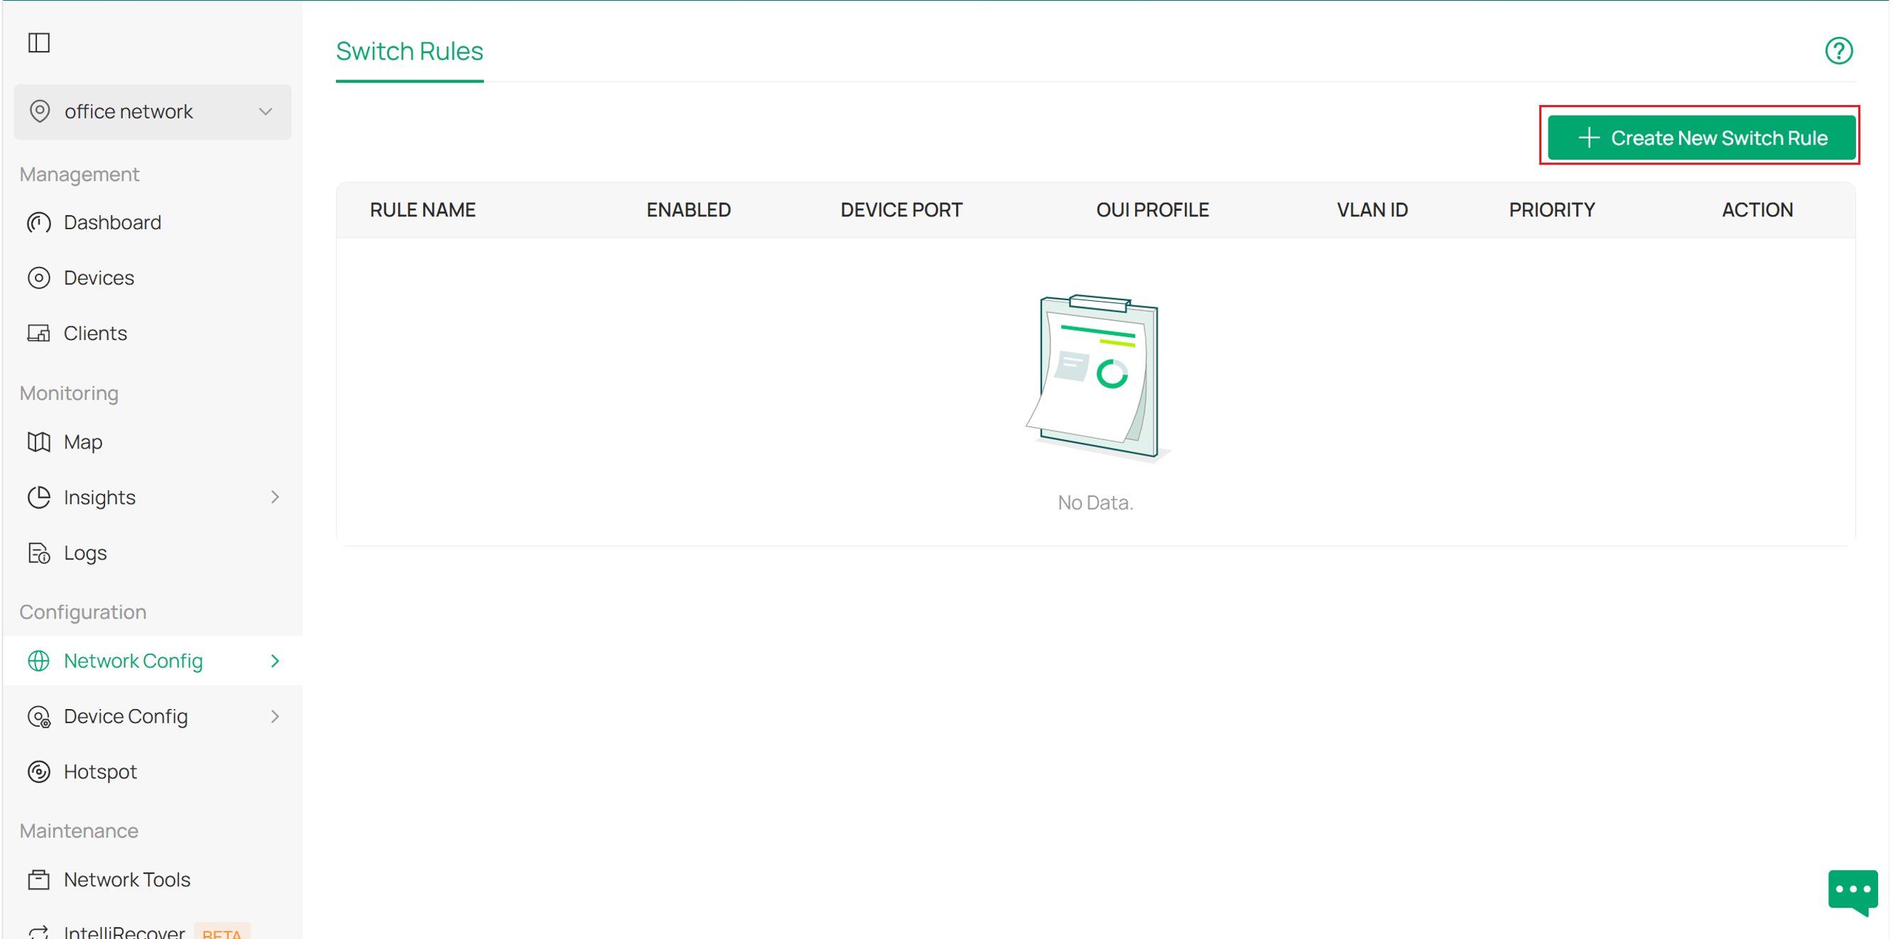This screenshot has height=939, width=1893.
Task: Collapse the sidebar with the panel icon
Action: (x=39, y=43)
